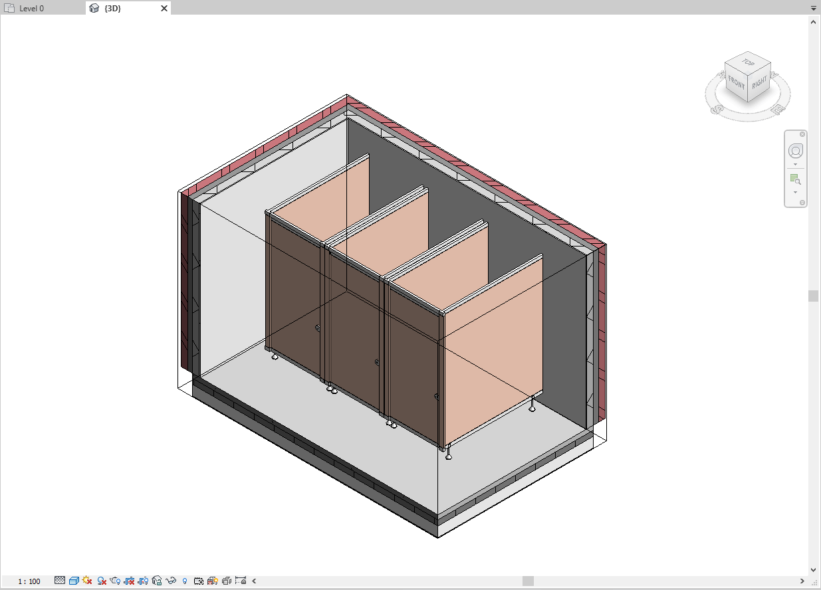Expand the Zoom tool dropdown in navigation bar
This screenshot has width=821, height=590.
pos(795,193)
